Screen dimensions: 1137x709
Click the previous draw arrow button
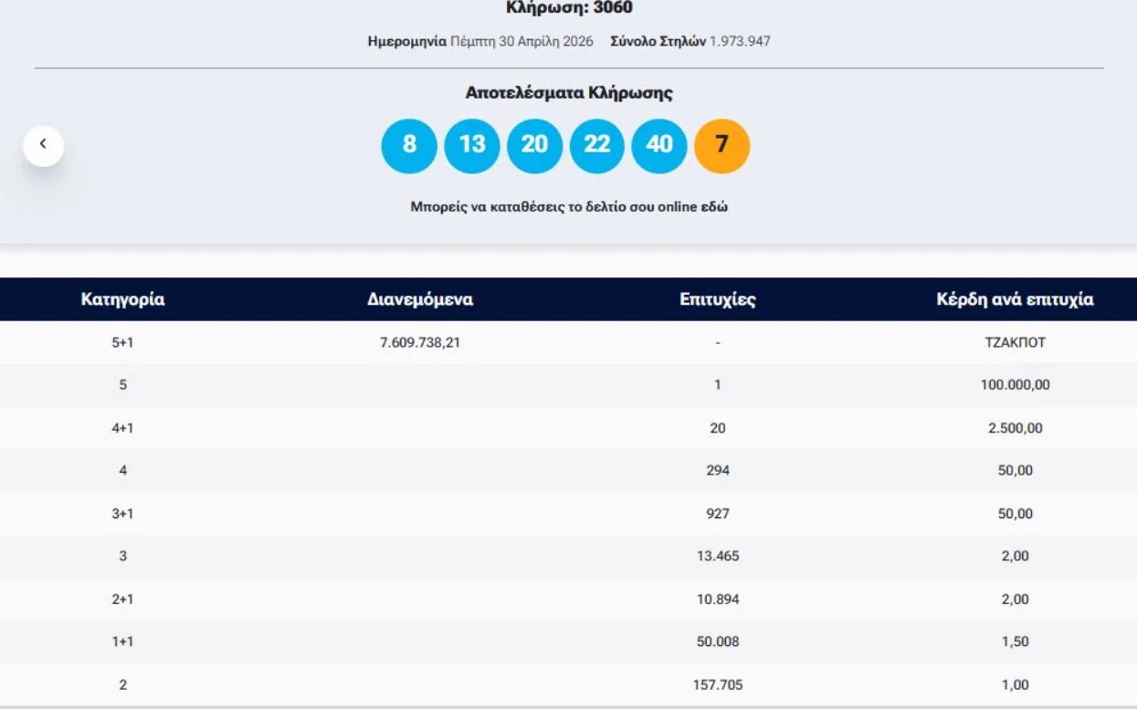coord(43,145)
